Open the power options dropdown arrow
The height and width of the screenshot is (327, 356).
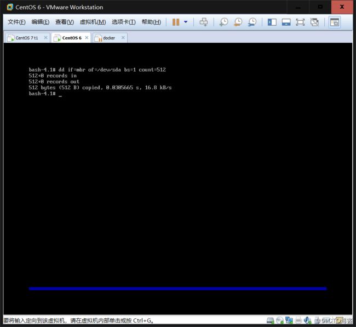click(185, 22)
